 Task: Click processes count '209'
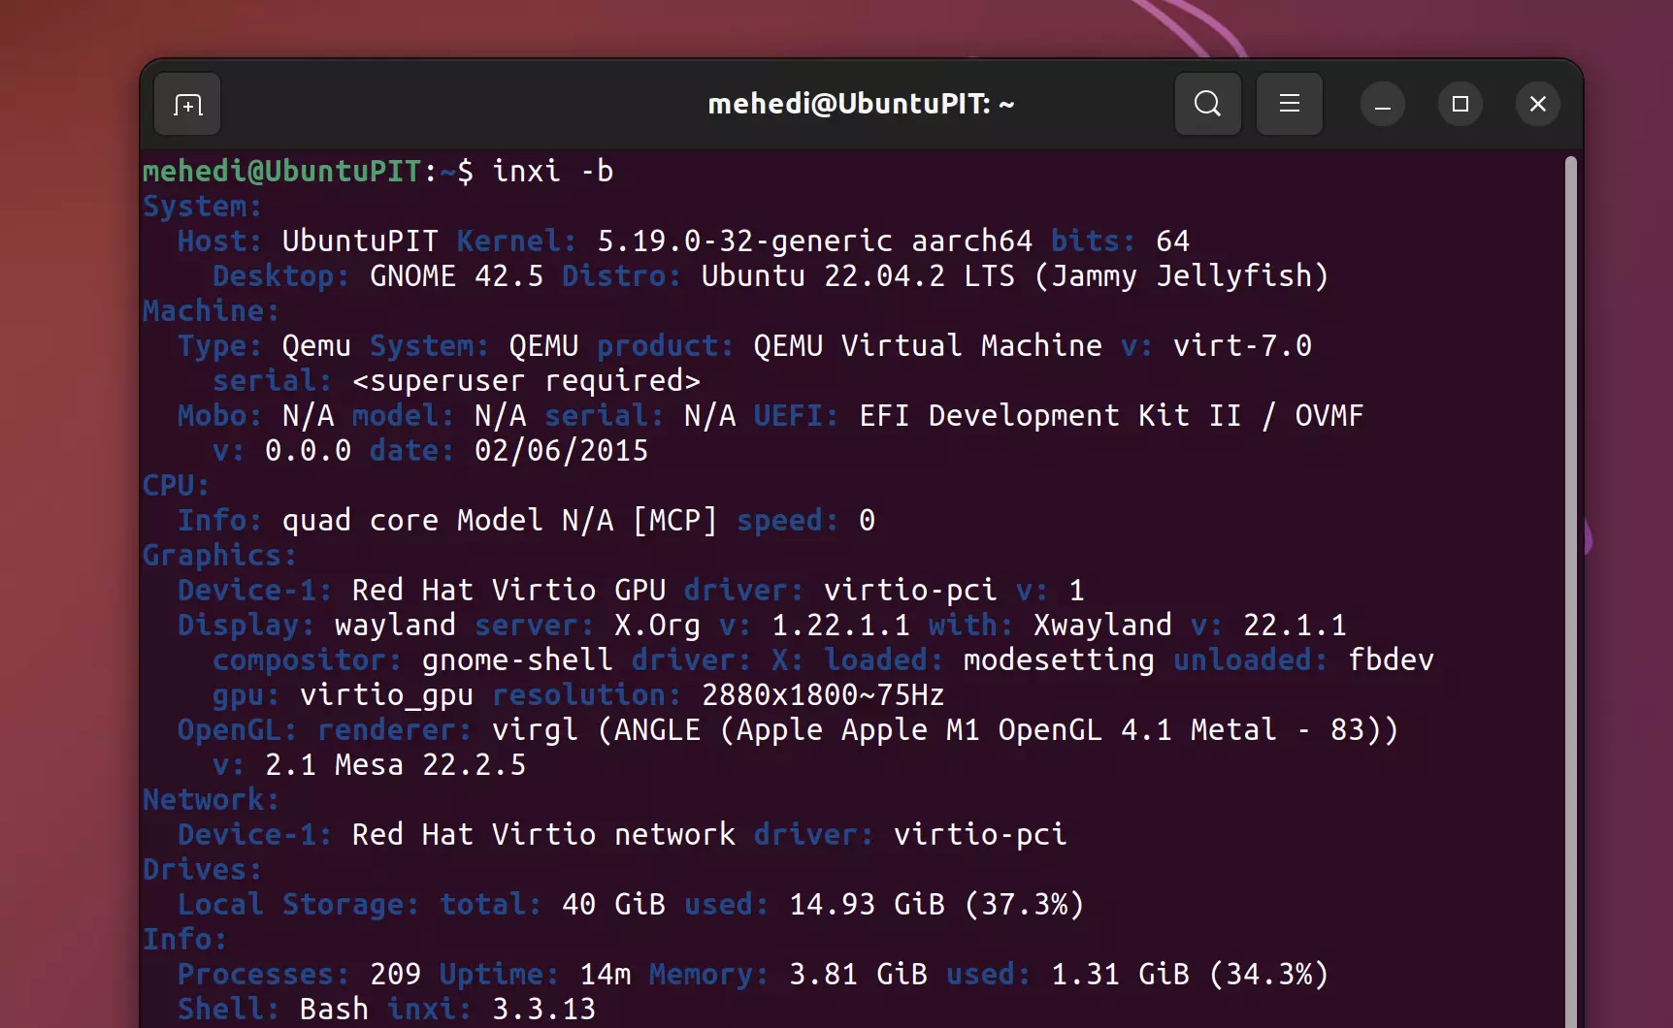coord(395,975)
